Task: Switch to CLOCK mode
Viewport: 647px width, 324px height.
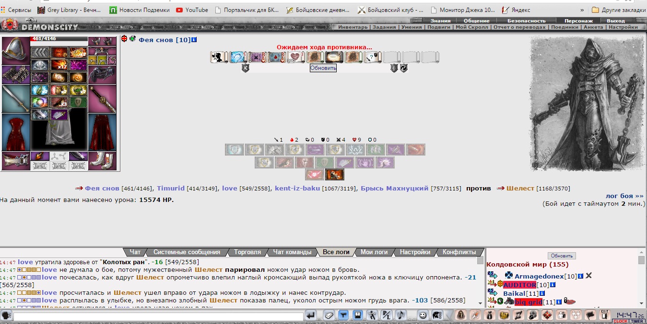Action: [x=621, y=322]
